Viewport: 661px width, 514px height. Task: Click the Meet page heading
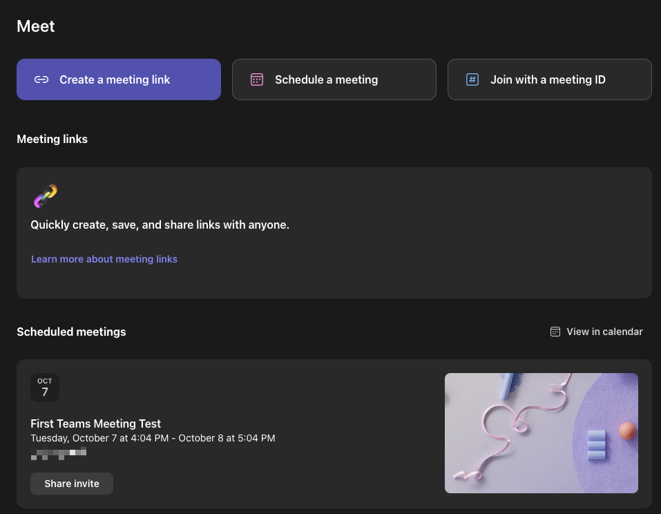[36, 26]
